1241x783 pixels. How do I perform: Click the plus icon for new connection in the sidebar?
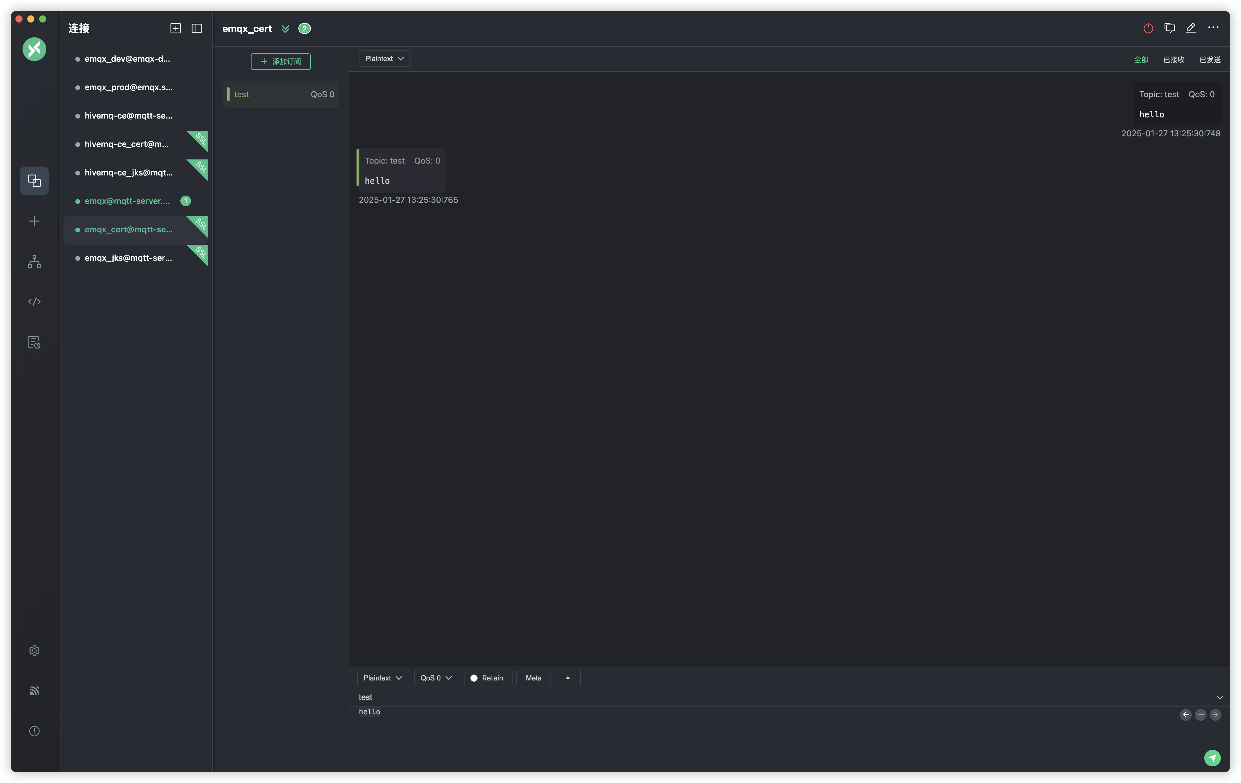pos(34,221)
